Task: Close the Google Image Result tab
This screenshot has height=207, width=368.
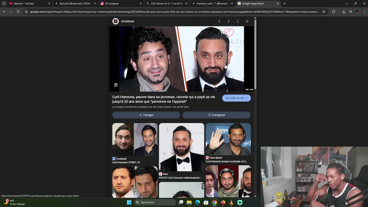Action: (x=278, y=3)
